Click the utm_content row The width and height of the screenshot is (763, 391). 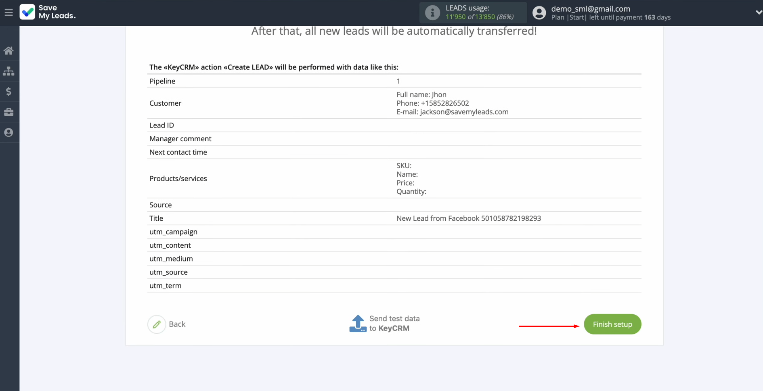(x=394, y=245)
